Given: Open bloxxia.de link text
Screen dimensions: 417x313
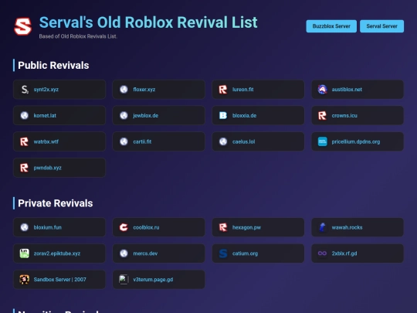Looking at the screenshot, I should [x=244, y=115].
